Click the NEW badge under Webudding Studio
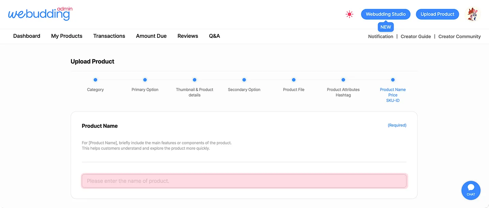 point(386,27)
